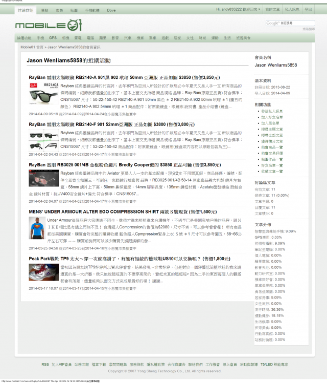Open the RayBan RB2140-A 901 listing title
Image resolution: width=327 pixels, height=383 pixels.
point(124,77)
